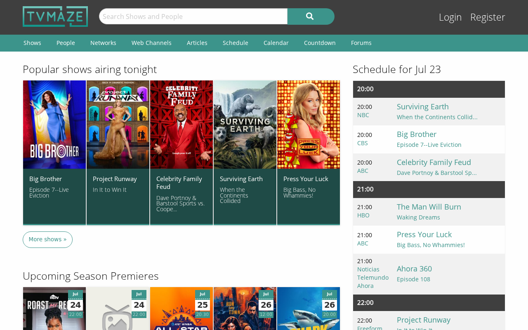Open the Countdown menu item
Screen dimensions: 528x330
click(x=320, y=43)
